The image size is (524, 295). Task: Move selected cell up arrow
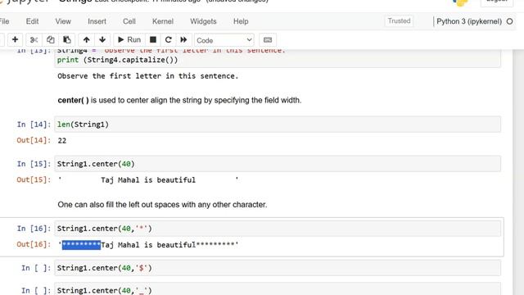pyautogui.click(x=87, y=40)
